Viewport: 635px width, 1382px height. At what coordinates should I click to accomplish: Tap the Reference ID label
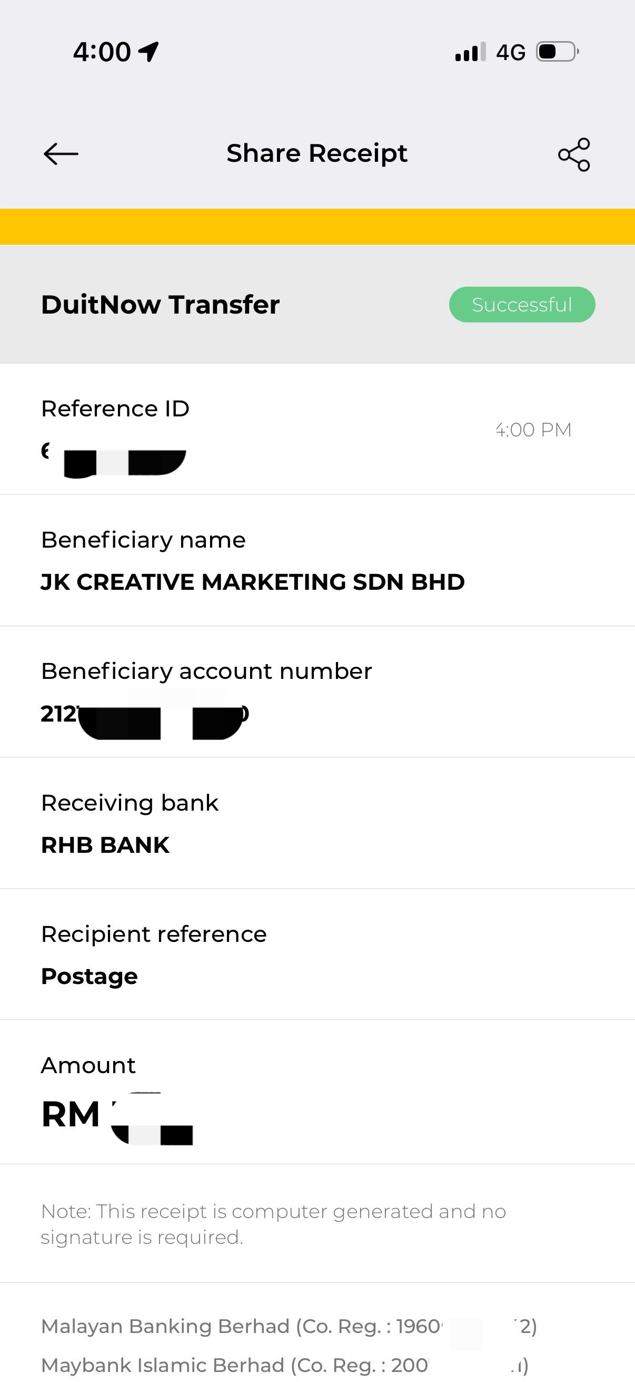click(115, 409)
